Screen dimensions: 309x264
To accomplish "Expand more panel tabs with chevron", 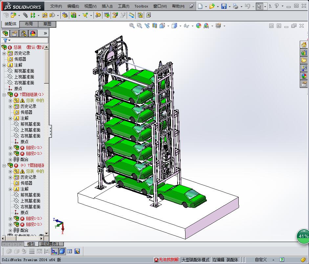I will tap(45, 33).
